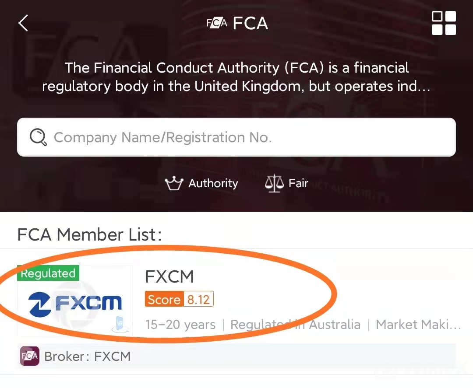Open the grid view icon

(444, 23)
